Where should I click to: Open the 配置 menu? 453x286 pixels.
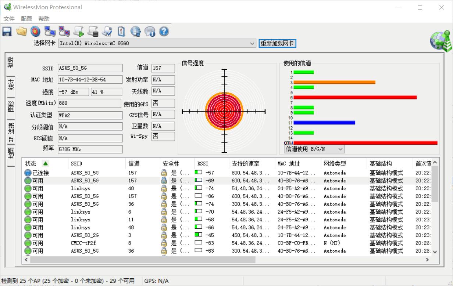pos(26,18)
